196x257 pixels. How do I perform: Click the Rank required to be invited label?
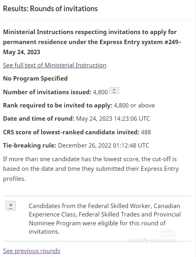[x=58, y=105]
